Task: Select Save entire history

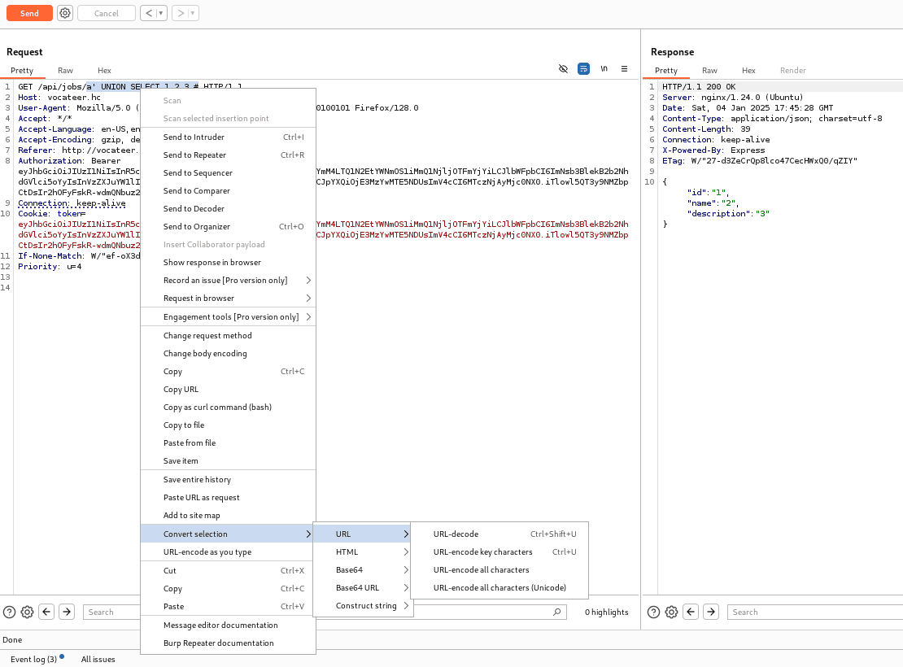Action: 228,479
